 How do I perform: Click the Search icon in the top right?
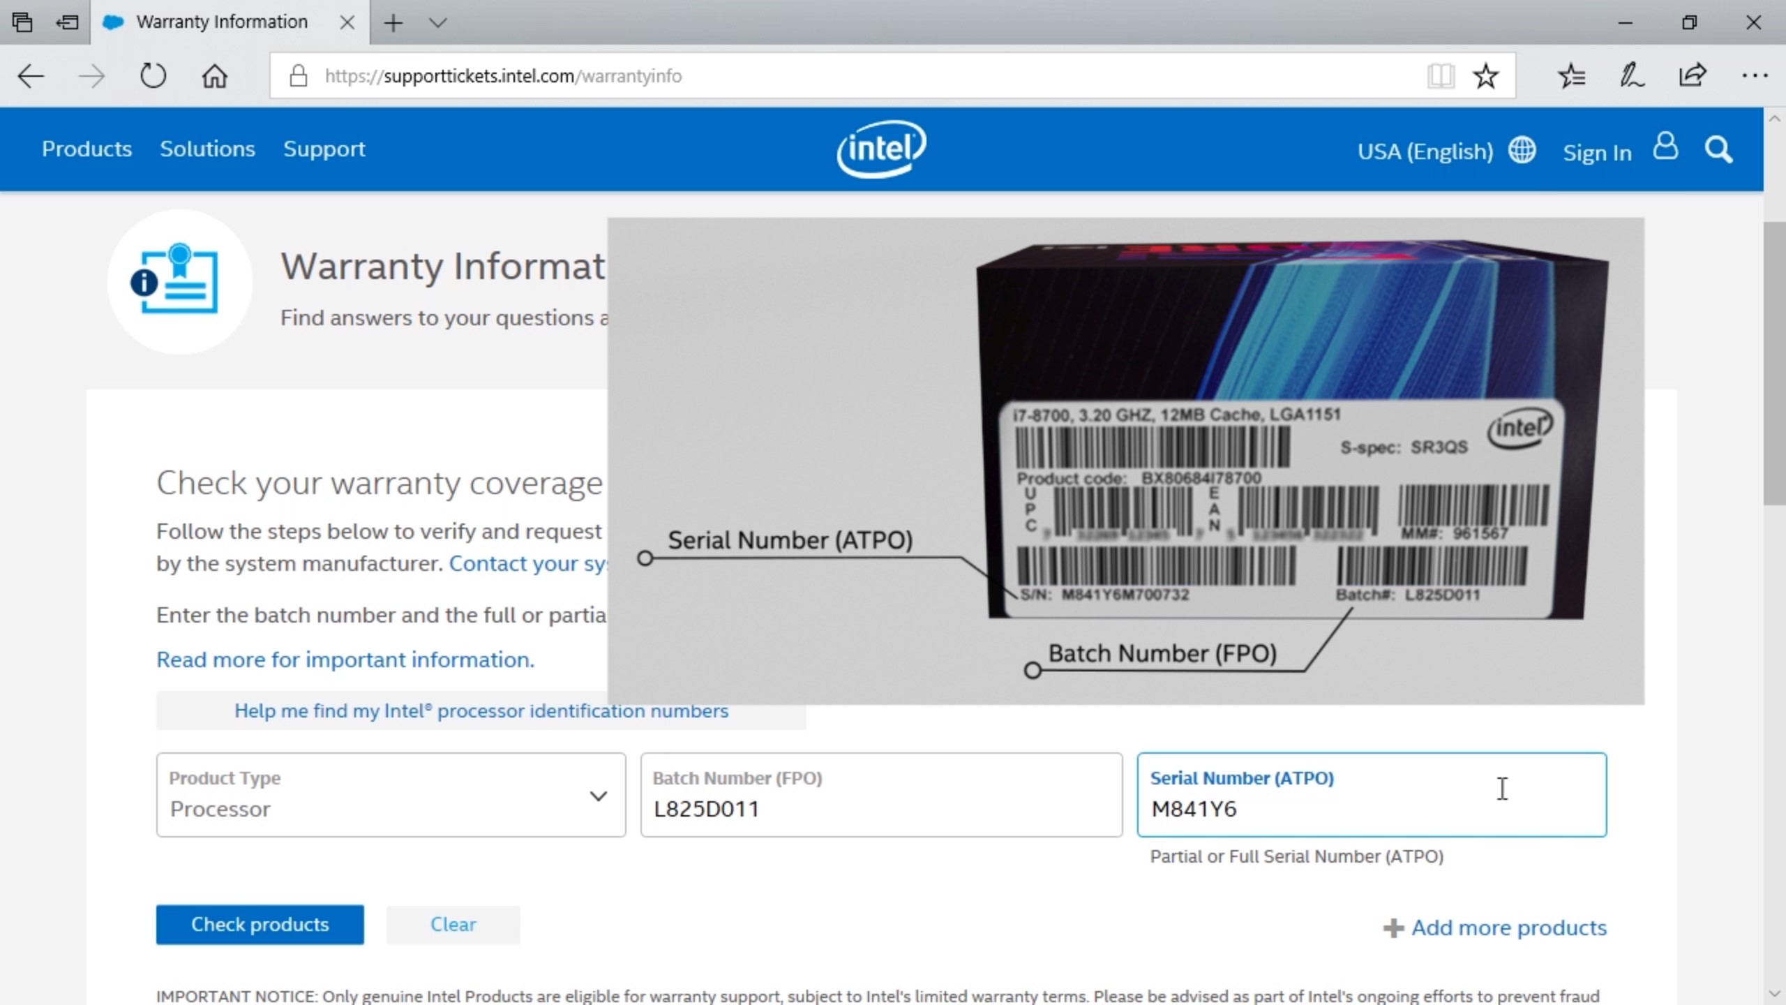1720,149
